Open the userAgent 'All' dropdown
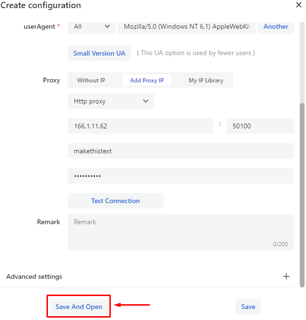The height and width of the screenshot is (320, 306). pyautogui.click(x=91, y=26)
